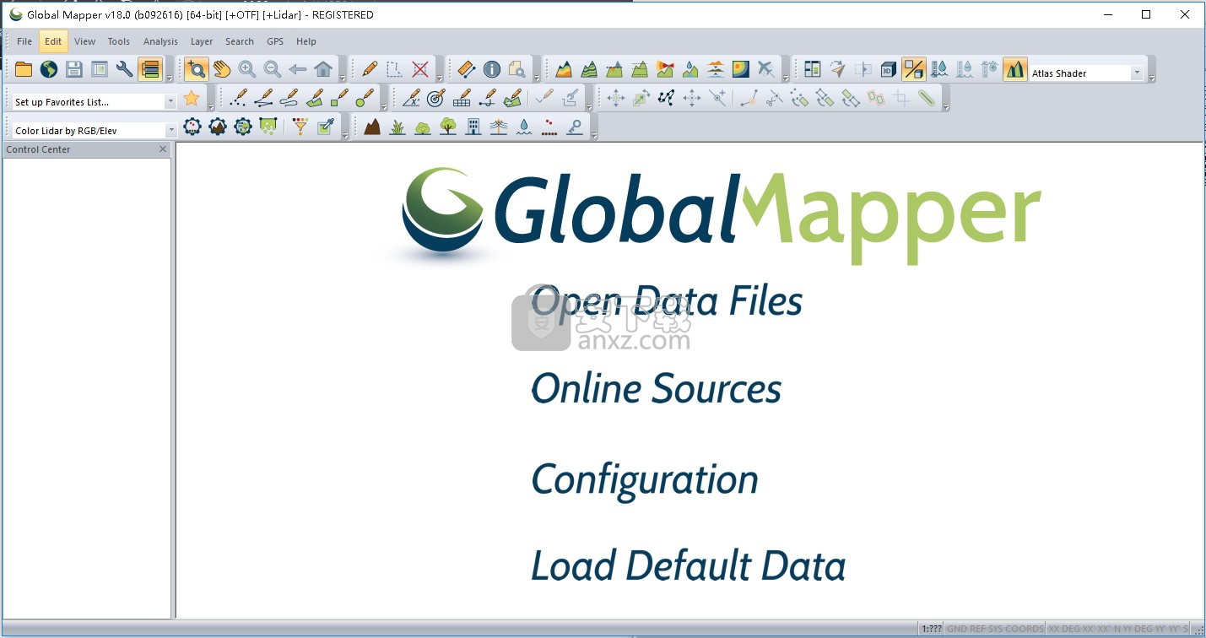Click the move feature crossed arrows icon
The width and height of the screenshot is (1206, 638).
coord(615,99)
